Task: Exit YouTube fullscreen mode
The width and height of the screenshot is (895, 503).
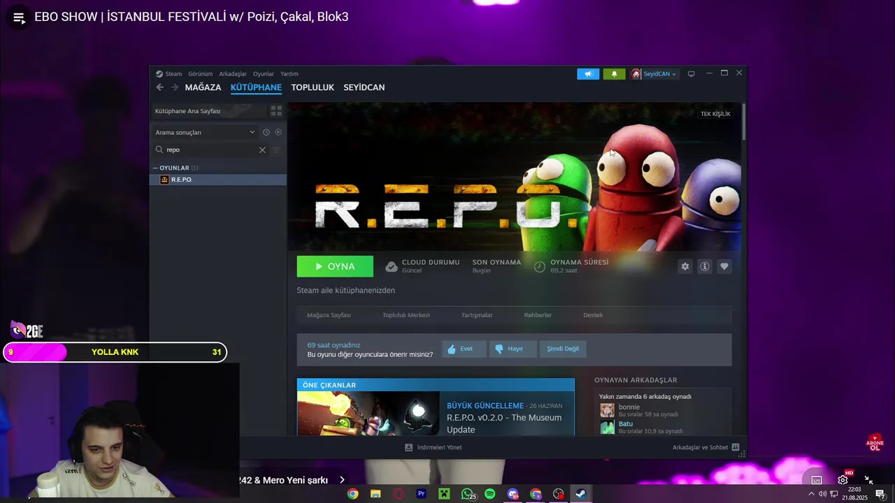Action: (x=868, y=480)
